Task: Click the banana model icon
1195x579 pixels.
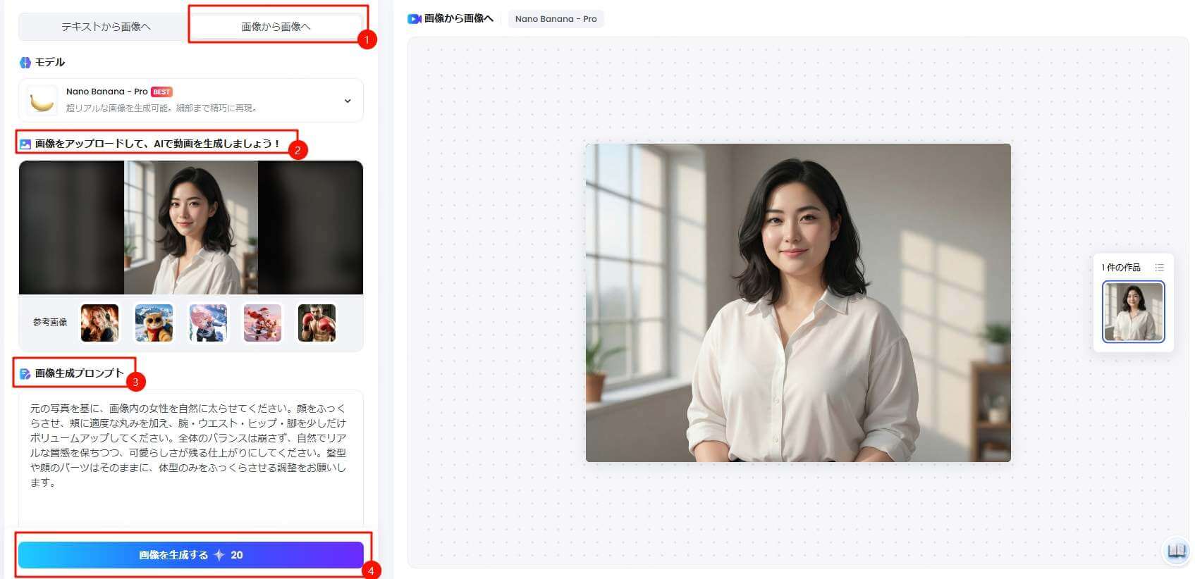Action: 42,101
